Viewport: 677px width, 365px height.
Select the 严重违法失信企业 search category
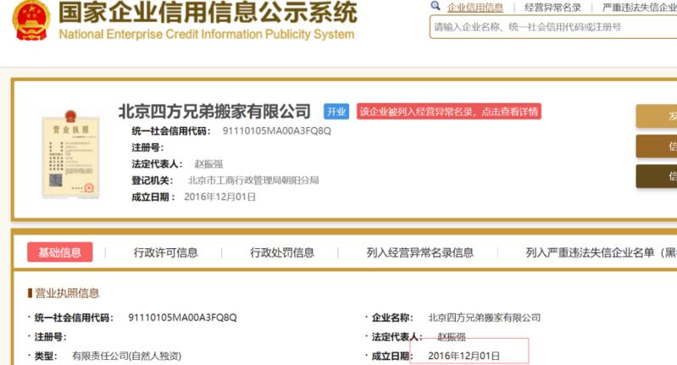[640, 8]
